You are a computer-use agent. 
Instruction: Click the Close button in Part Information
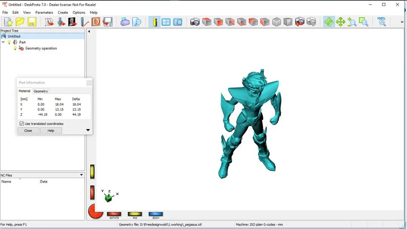point(28,131)
